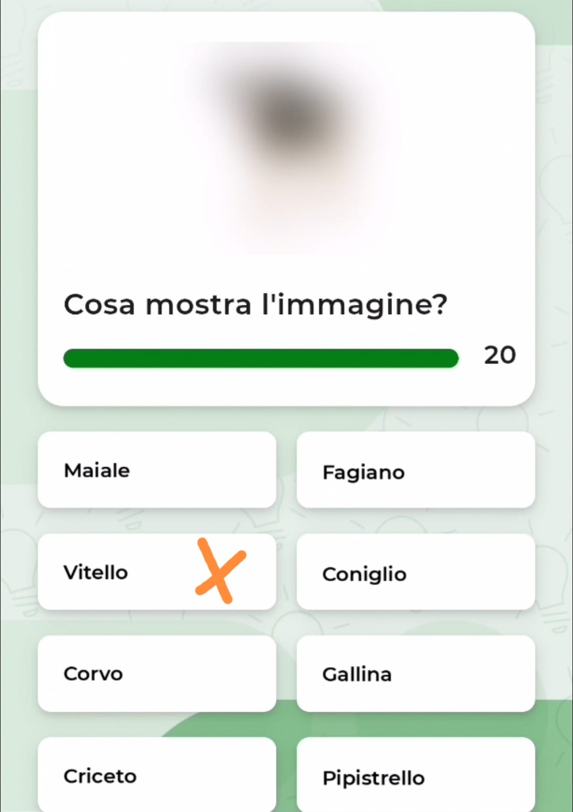Select the Maiale answer

coord(157,470)
